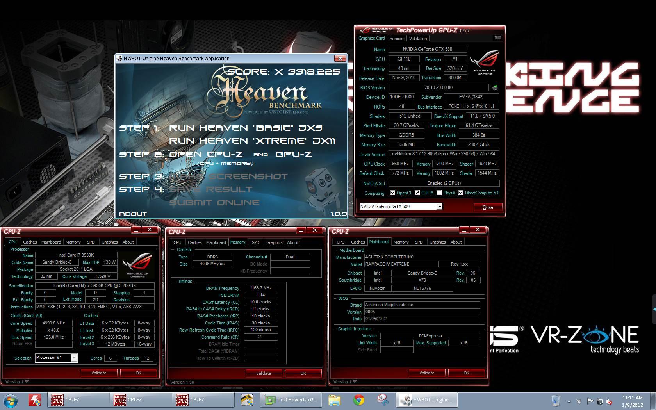Image resolution: width=656 pixels, height=410 pixels.
Task: Click the BIOS save chip icon in GPU-Z
Action: point(495,87)
